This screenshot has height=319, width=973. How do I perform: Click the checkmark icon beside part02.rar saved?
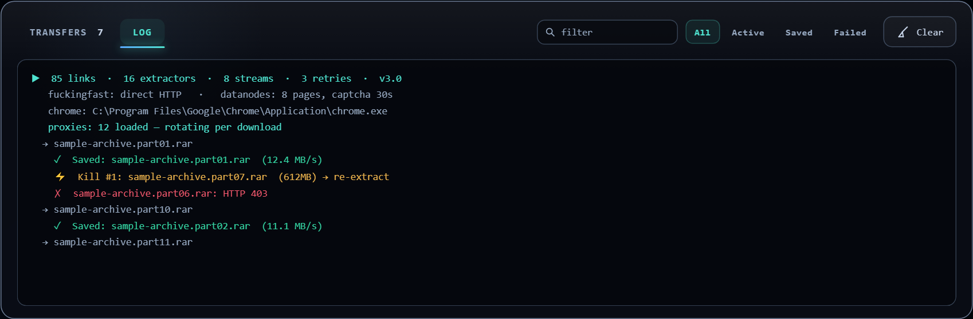click(x=57, y=226)
